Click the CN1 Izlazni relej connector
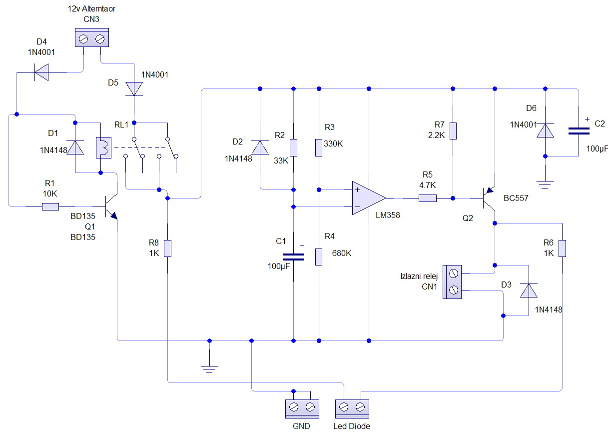The height and width of the screenshot is (433, 608). [x=452, y=282]
